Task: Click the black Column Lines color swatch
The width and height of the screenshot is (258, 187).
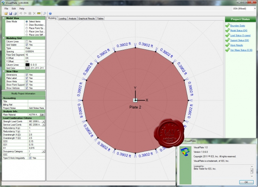Action: (28, 65)
